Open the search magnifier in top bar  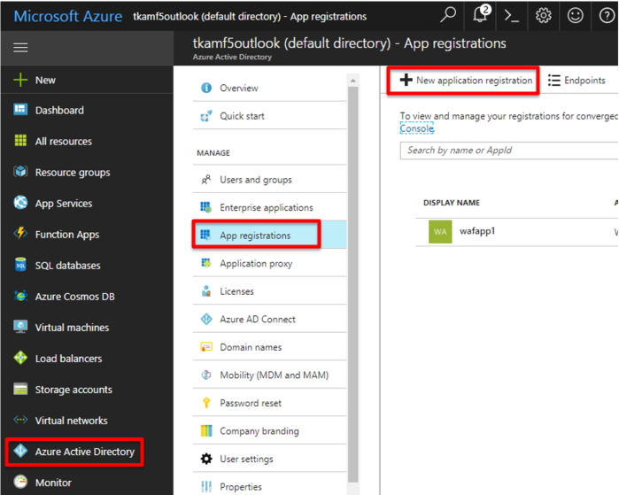tap(448, 16)
